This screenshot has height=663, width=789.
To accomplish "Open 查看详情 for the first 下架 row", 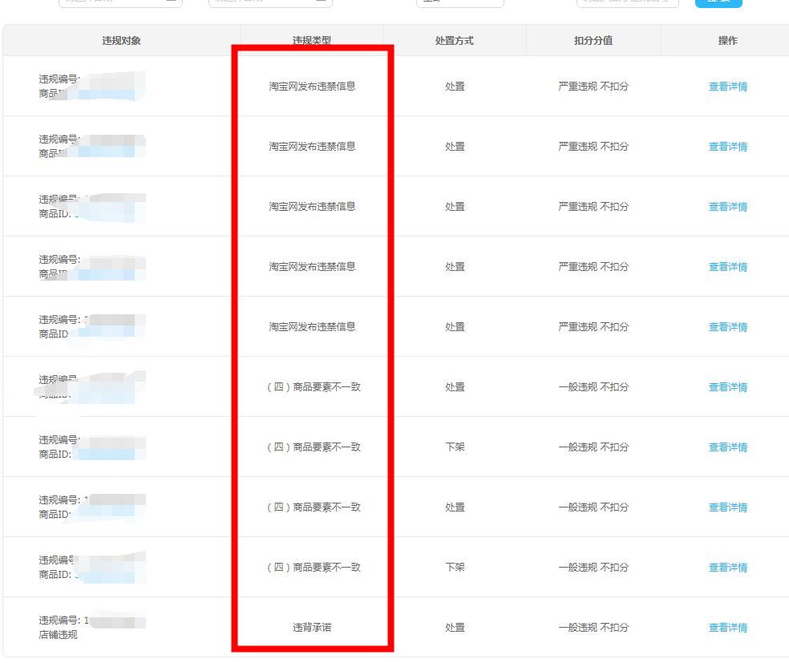I will [727, 447].
